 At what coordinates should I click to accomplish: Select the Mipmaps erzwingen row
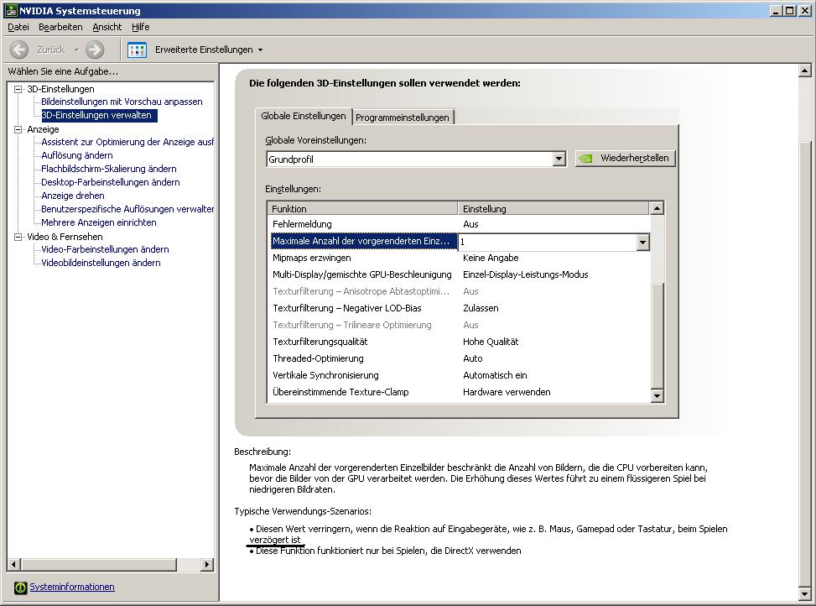[x=459, y=258]
